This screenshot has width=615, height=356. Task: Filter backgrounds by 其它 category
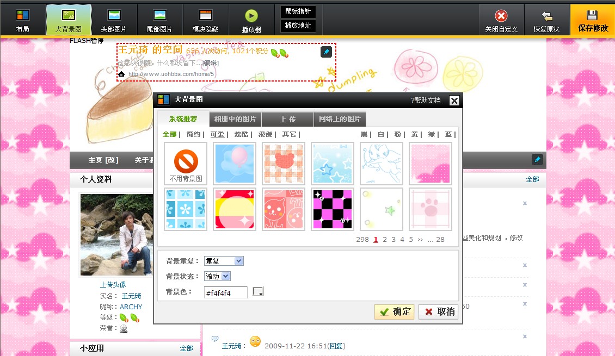(x=290, y=134)
